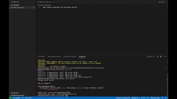Click the 'ls -la' command in terminal

(69, 69)
